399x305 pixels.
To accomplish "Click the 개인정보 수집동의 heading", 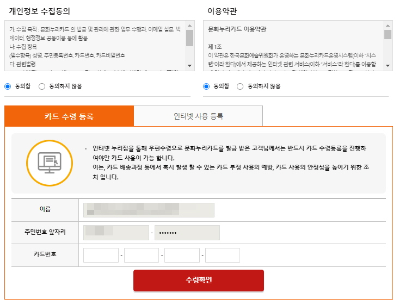I will click(39, 11).
